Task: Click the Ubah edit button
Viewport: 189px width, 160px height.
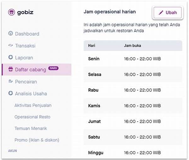Action: [x=168, y=13]
